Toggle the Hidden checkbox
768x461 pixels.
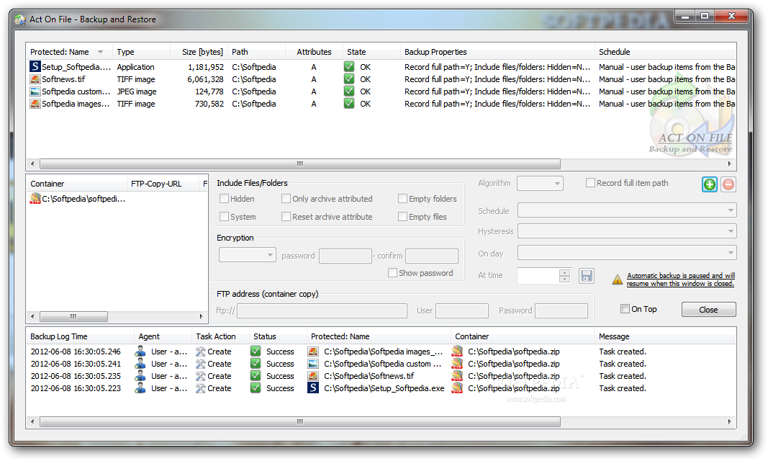coord(225,198)
